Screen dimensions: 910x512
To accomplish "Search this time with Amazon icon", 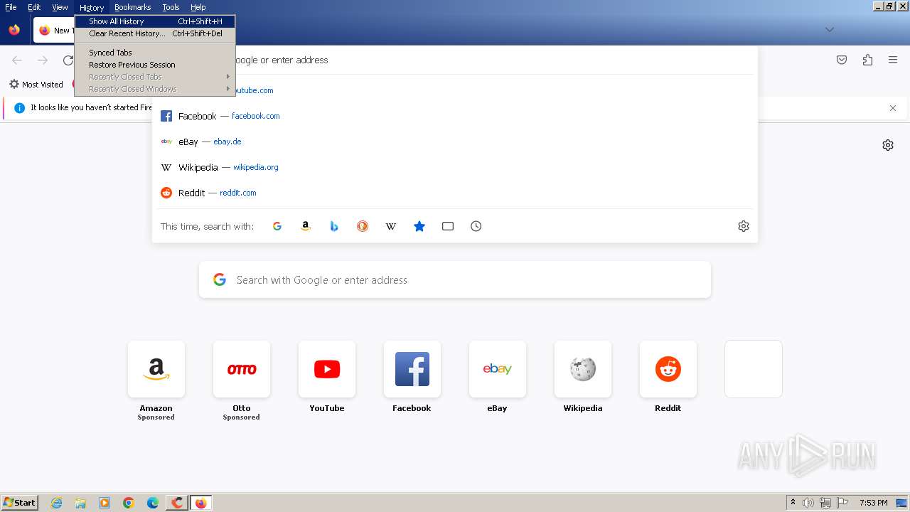I will click(x=306, y=226).
